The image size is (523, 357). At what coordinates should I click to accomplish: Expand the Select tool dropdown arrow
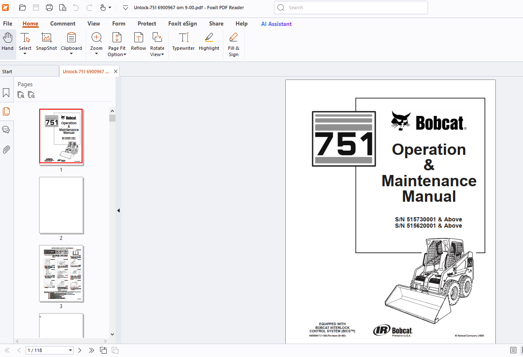[x=25, y=54]
